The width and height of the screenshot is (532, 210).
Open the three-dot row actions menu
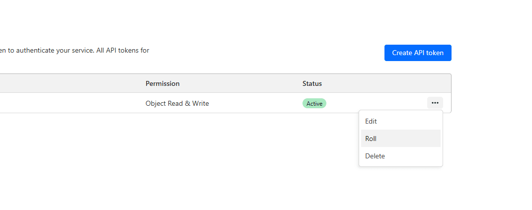(435, 103)
